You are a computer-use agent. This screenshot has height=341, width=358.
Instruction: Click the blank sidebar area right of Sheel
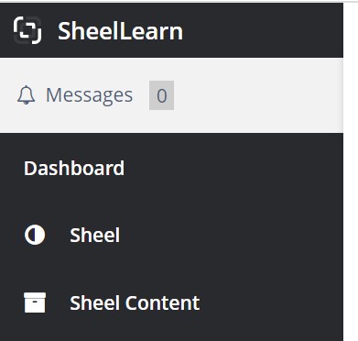[232, 235]
